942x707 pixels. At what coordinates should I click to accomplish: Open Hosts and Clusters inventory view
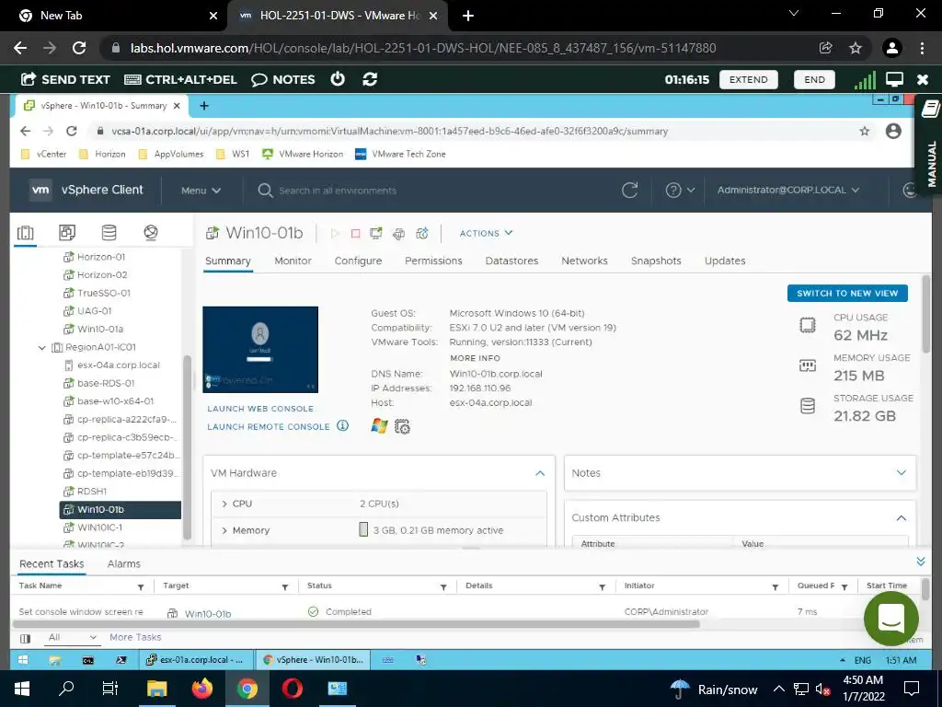click(x=25, y=233)
